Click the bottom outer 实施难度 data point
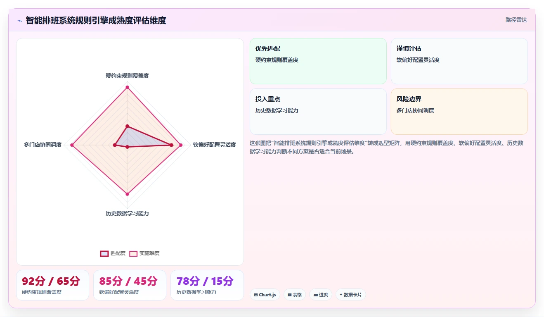Viewport: 544px width, 317px height. (127, 194)
